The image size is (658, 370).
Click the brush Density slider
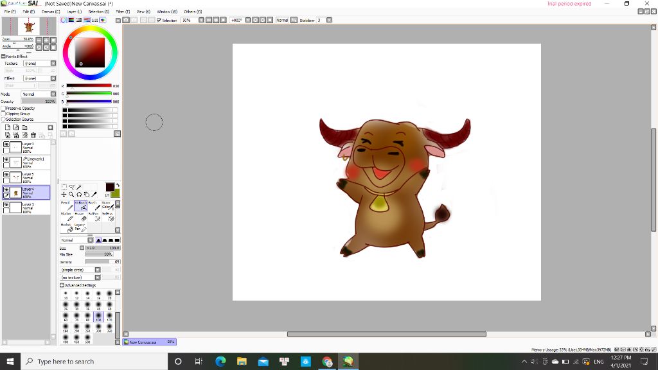[x=102, y=262]
